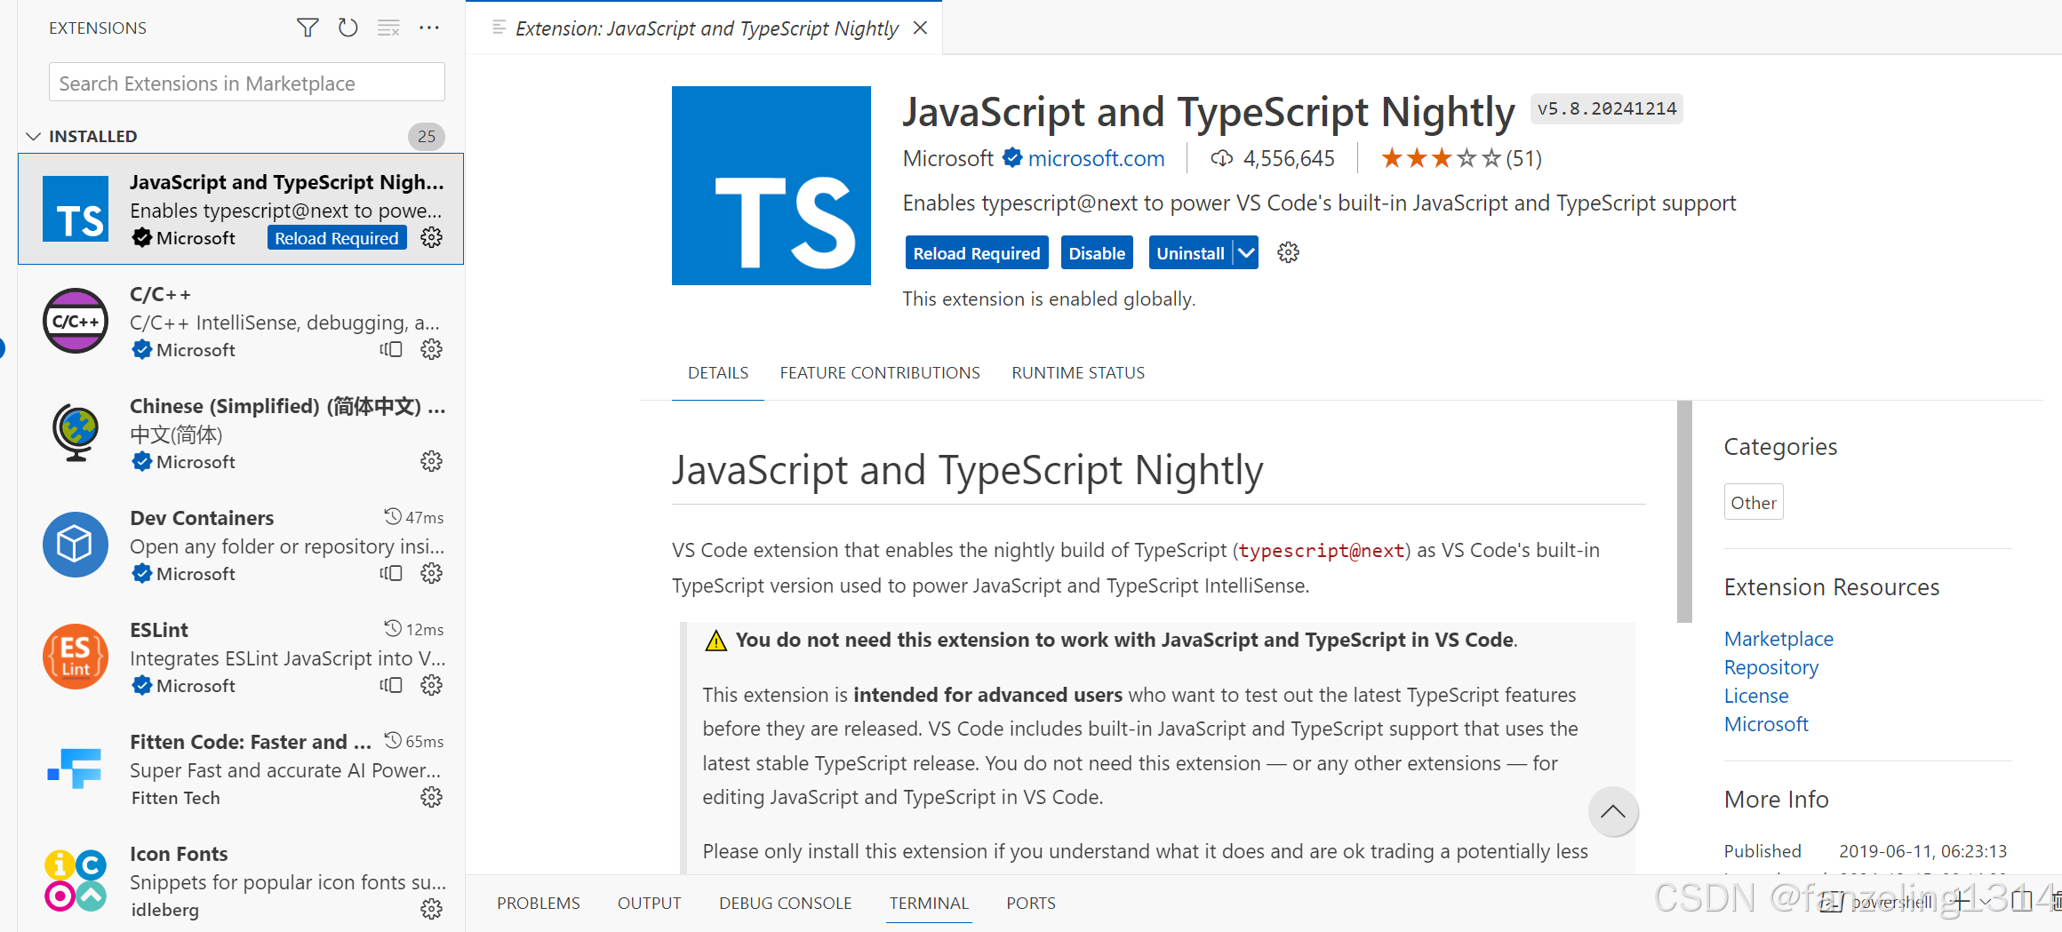Open the Microsoft resource link

coord(1766,724)
